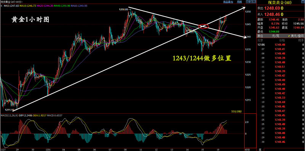The height and width of the screenshot is (151, 305).
Task: Click the 涨跌 value 2.90
Action: pyautogui.click(x=300, y=19)
